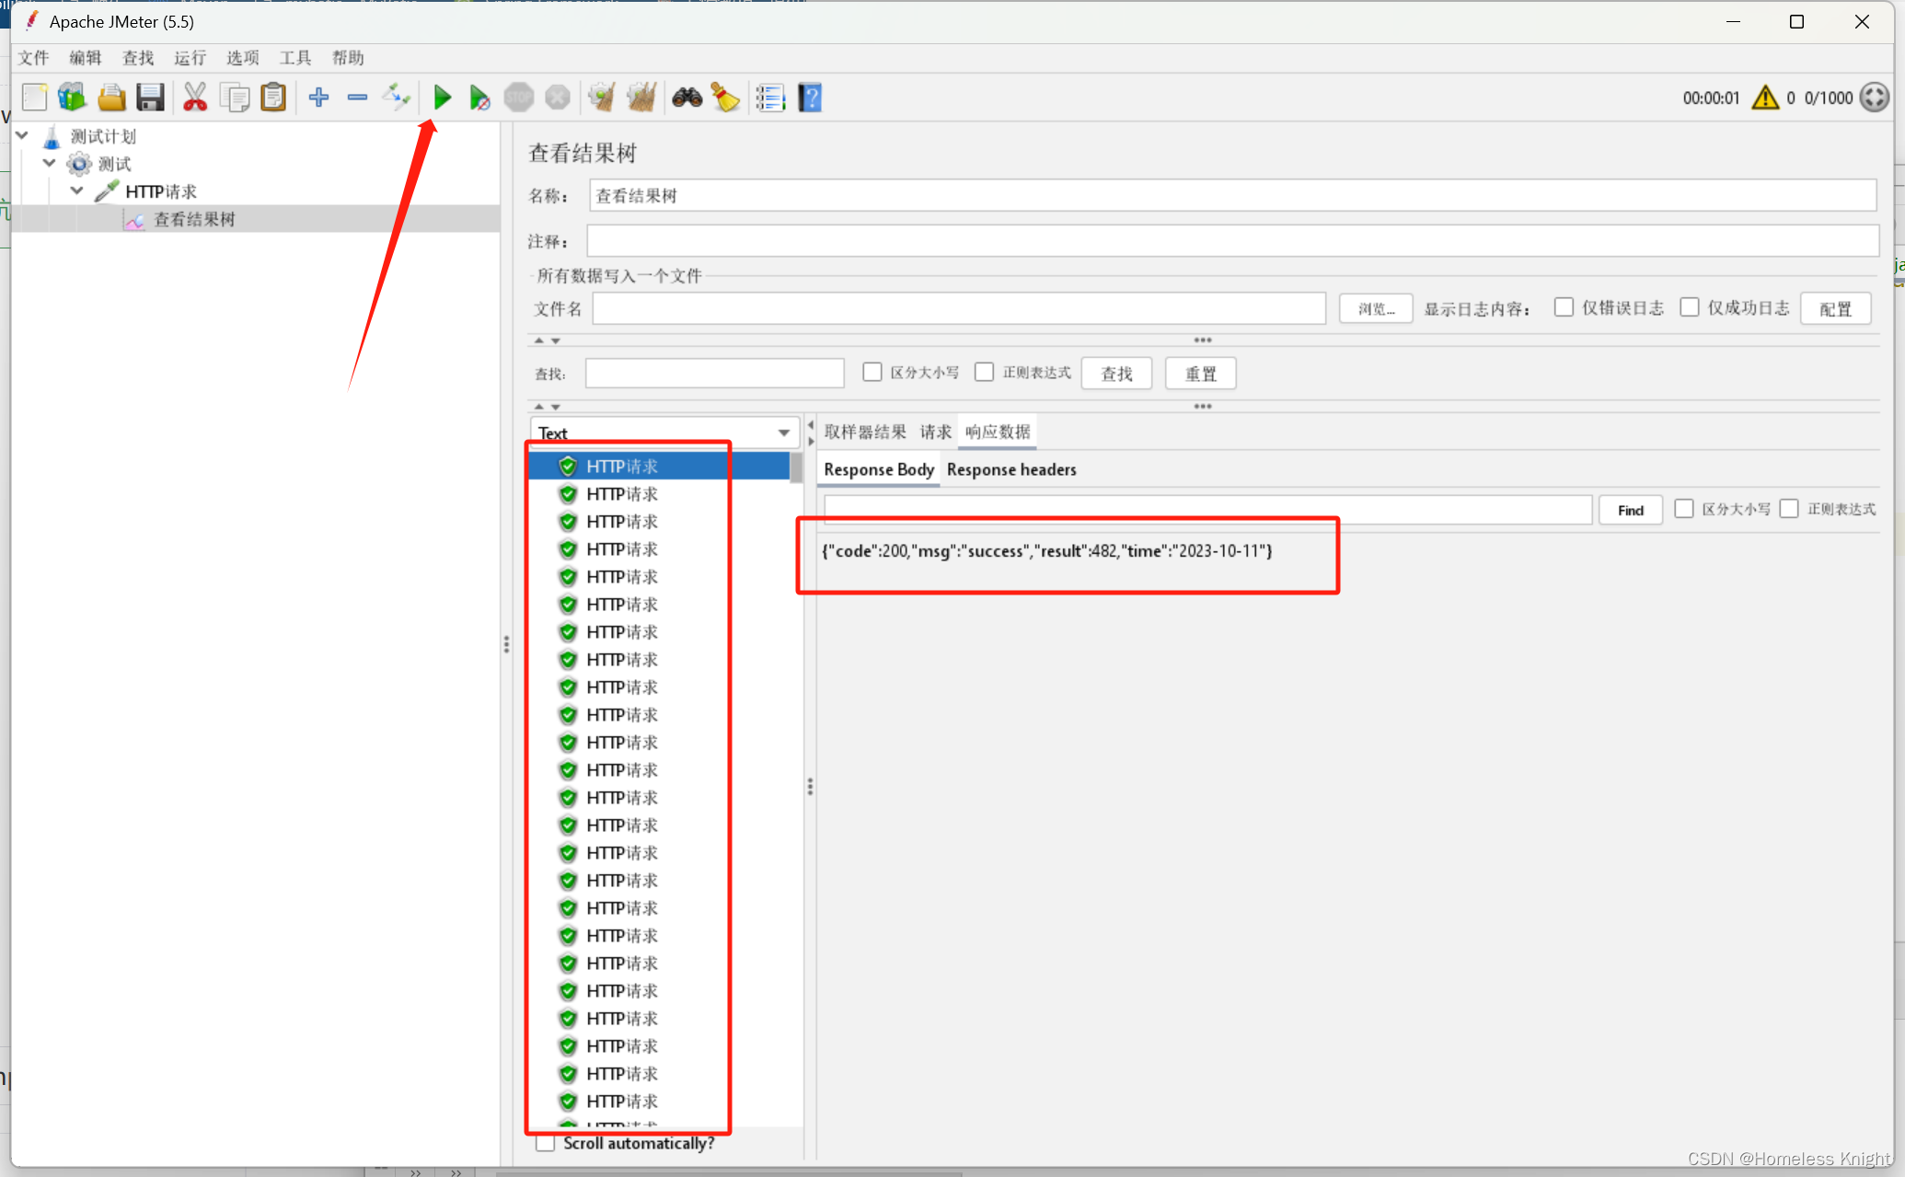Select the highlighted first HTTP请求 result
This screenshot has width=1905, height=1177.
(x=660, y=467)
